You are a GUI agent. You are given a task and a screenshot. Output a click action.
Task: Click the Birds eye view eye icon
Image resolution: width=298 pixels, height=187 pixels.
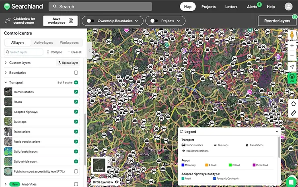117,182
